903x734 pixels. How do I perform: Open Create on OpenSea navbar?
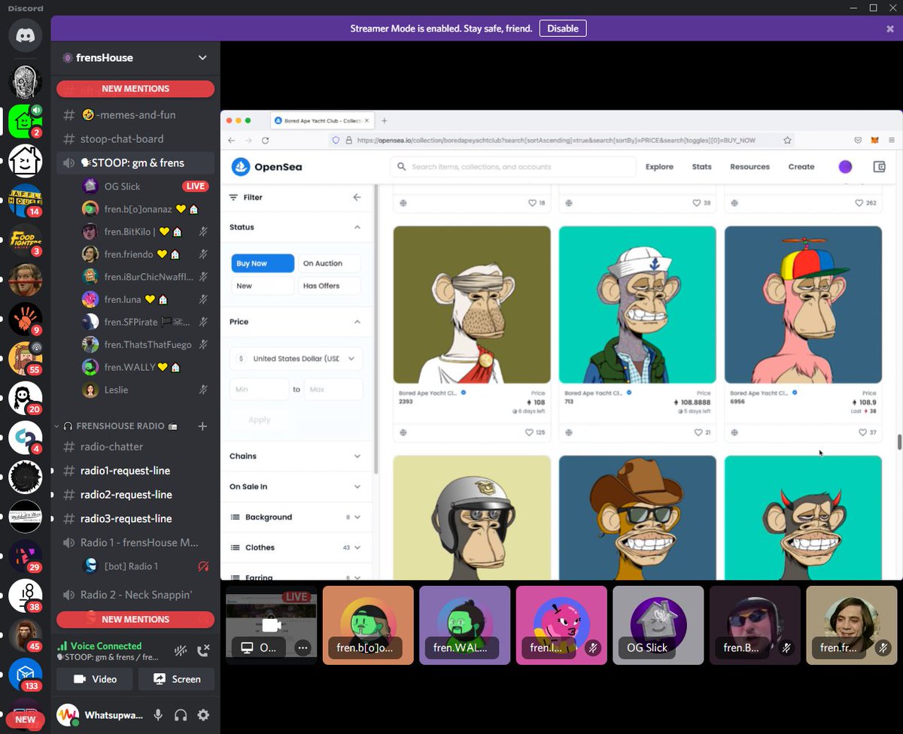click(x=801, y=167)
